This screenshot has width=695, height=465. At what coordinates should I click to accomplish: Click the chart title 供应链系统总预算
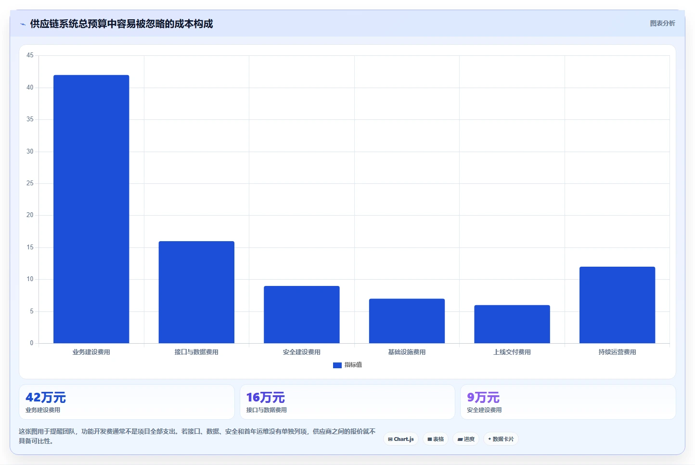(x=121, y=24)
